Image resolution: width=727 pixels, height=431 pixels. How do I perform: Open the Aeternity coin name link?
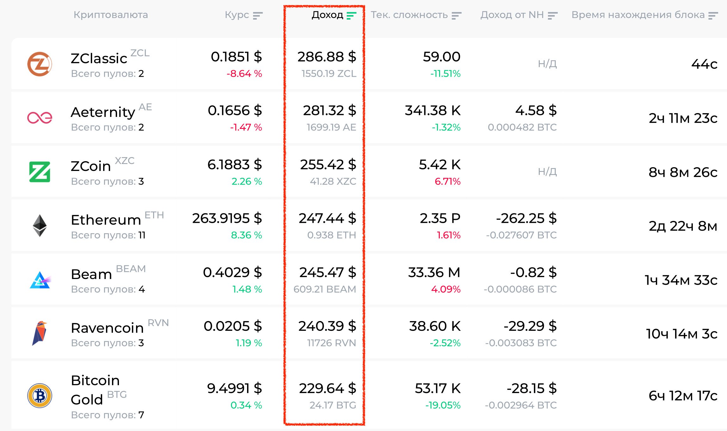point(103,112)
